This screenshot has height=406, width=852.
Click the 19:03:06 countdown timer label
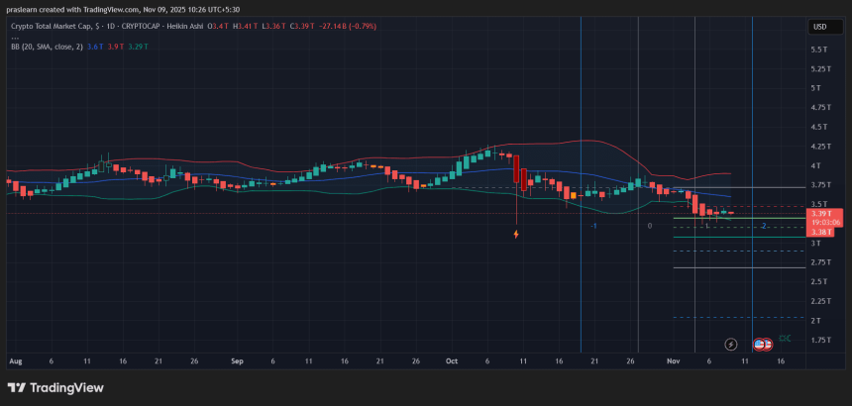coord(823,223)
